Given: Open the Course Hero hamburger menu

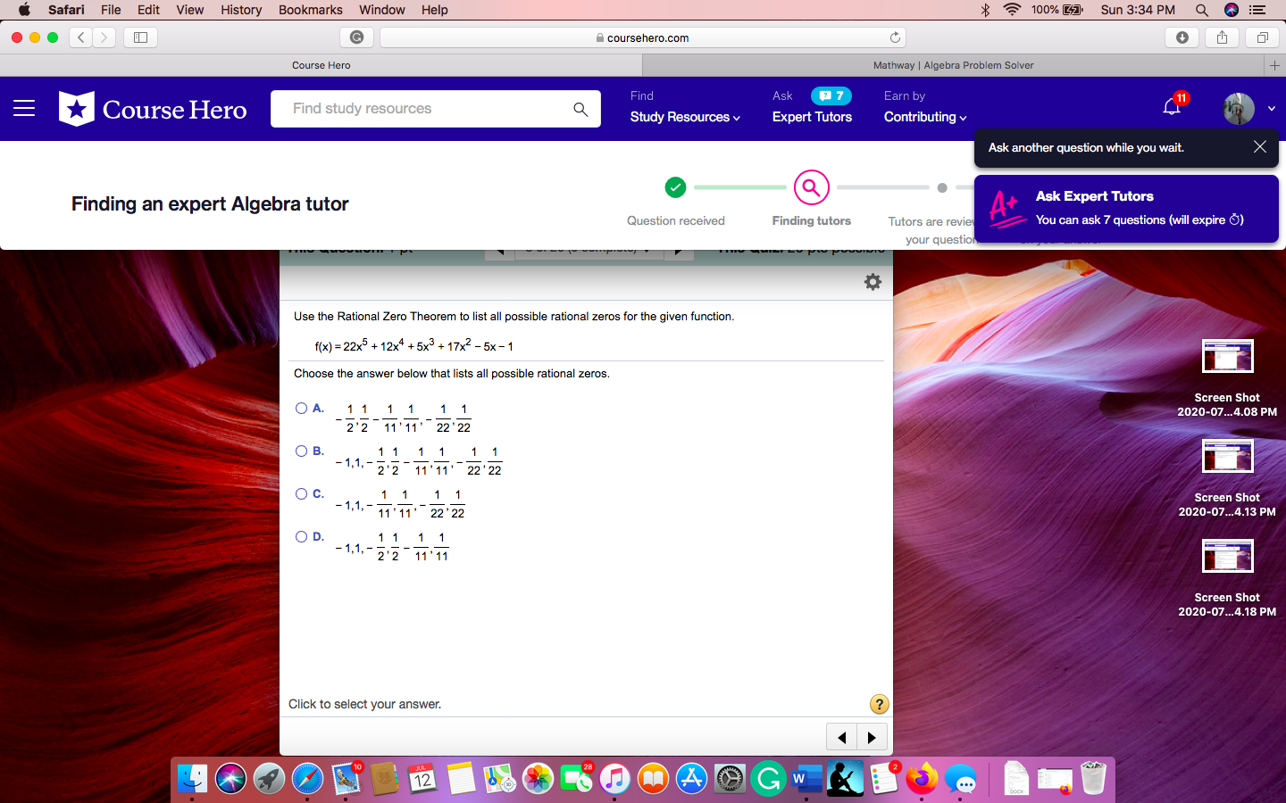Looking at the screenshot, I should click(x=24, y=109).
